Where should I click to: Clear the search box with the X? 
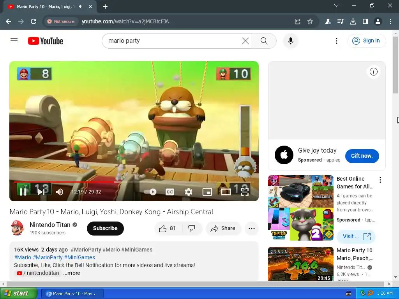click(x=245, y=40)
